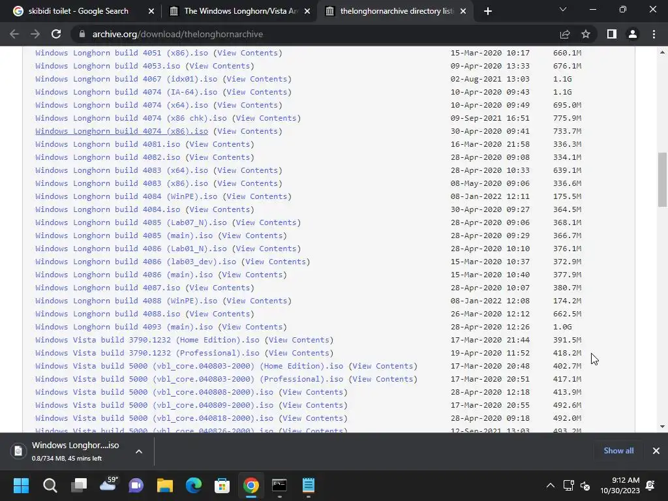Image resolution: width=668 pixels, height=501 pixels.
Task: Click the browser Forward arrow
Action: tap(35, 34)
